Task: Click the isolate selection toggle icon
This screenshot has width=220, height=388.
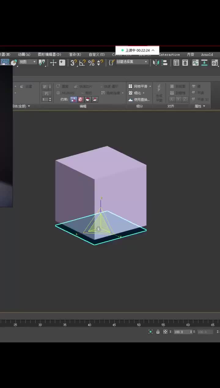Action: (150, 332)
